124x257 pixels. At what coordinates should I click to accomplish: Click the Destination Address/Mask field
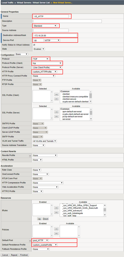click(55, 35)
